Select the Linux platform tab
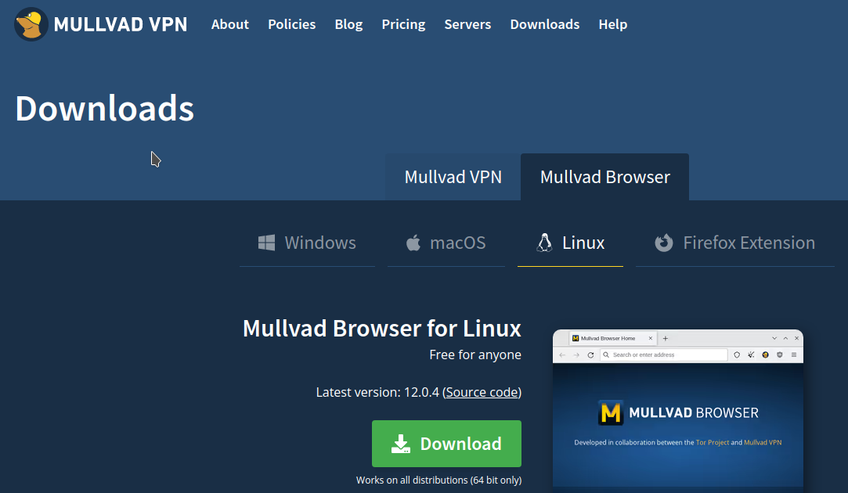The image size is (848, 493). coord(570,243)
